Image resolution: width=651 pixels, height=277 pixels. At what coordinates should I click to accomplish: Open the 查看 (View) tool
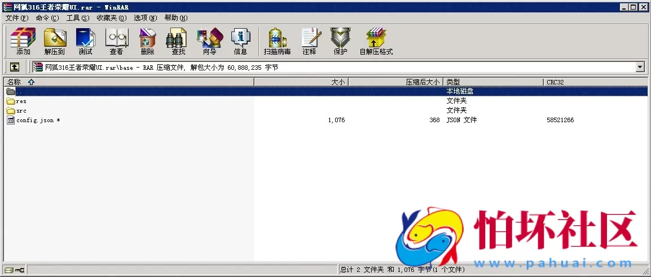(x=116, y=41)
